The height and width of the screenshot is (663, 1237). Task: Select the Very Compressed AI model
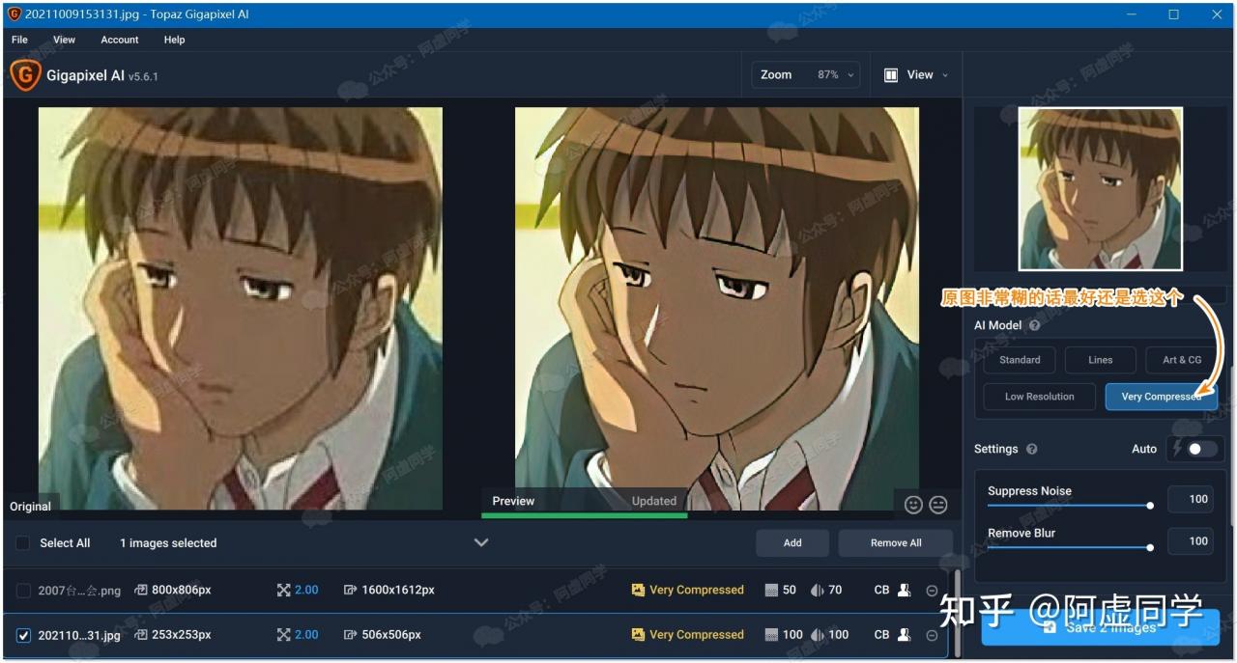1161,397
